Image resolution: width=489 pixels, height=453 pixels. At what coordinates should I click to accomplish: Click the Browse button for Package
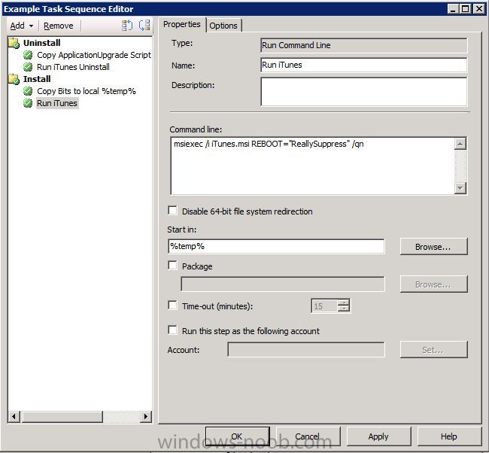(433, 284)
